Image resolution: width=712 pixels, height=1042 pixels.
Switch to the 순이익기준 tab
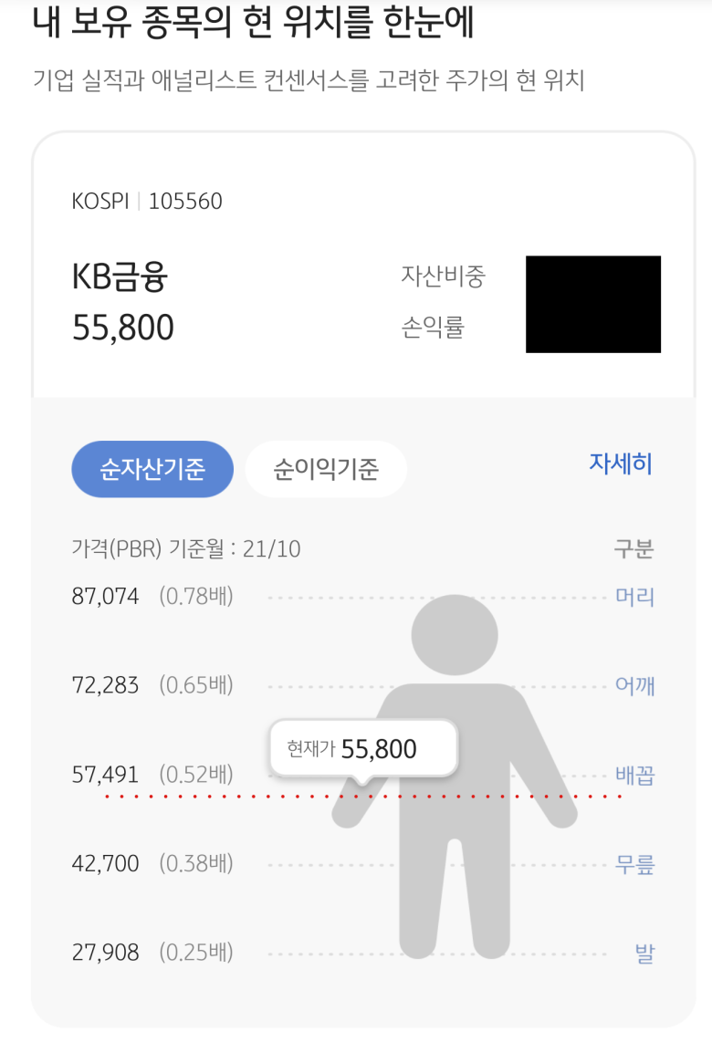326,469
